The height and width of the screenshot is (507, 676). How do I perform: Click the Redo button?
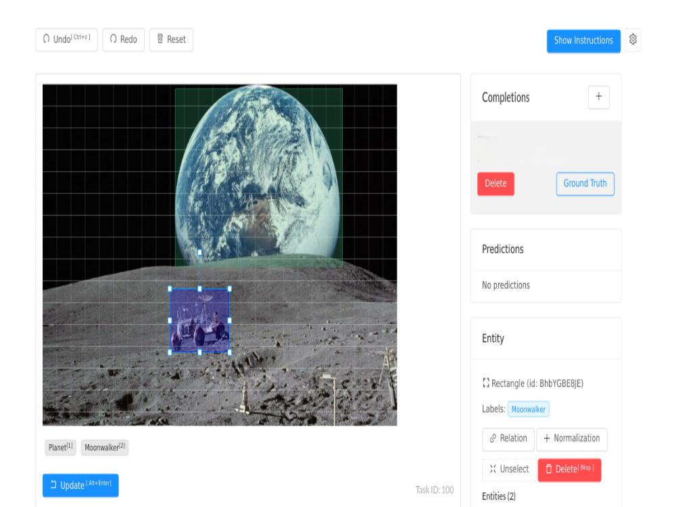point(123,39)
